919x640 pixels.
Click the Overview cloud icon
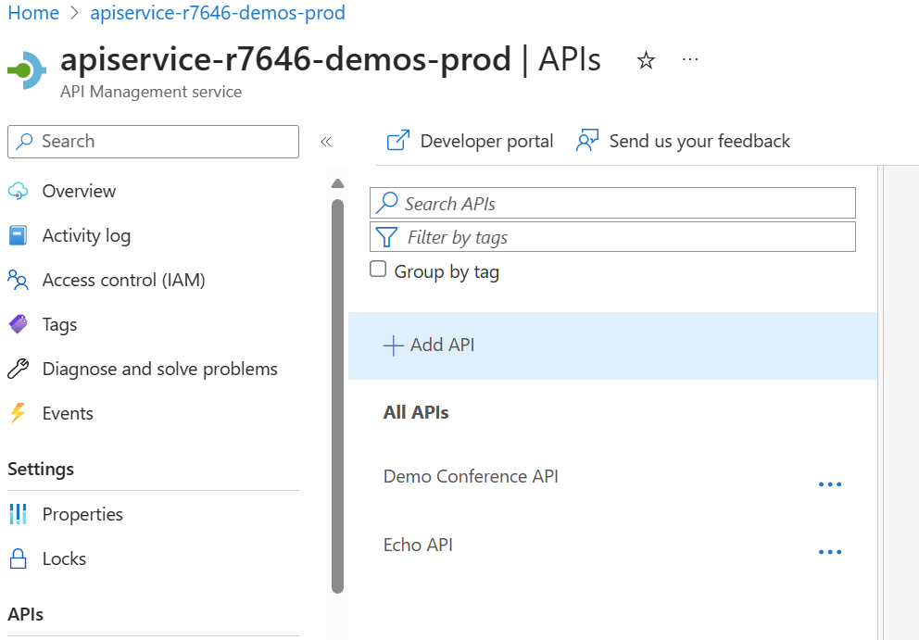tap(19, 191)
